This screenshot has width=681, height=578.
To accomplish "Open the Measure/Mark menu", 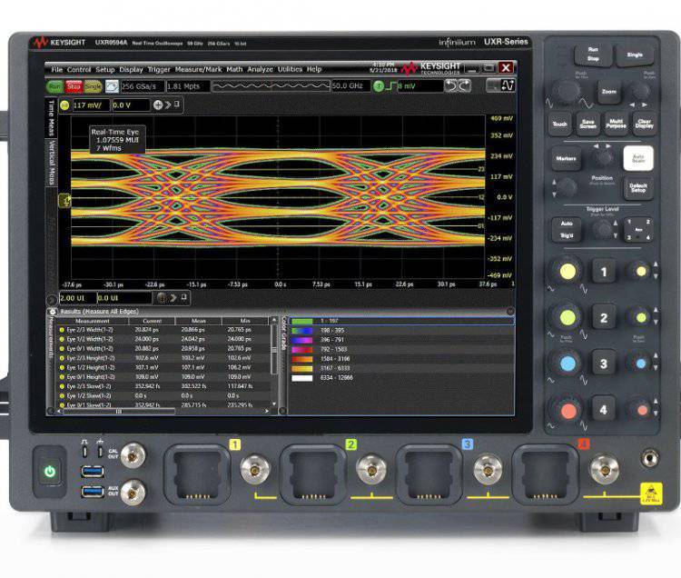I will pyautogui.click(x=198, y=70).
